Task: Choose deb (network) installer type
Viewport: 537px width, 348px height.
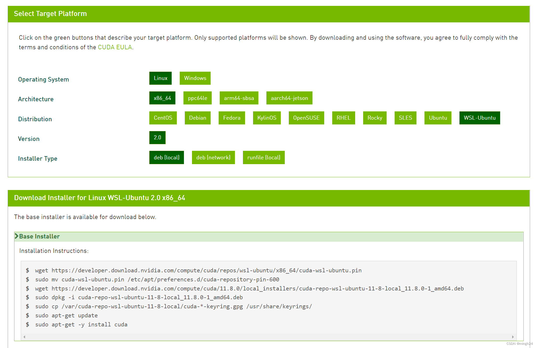Action: point(213,157)
